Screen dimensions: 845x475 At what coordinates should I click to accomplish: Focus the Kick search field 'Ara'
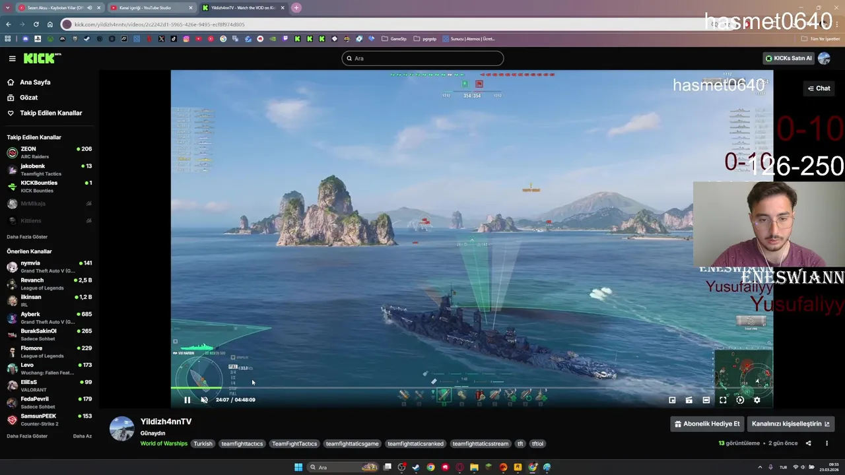pos(422,58)
